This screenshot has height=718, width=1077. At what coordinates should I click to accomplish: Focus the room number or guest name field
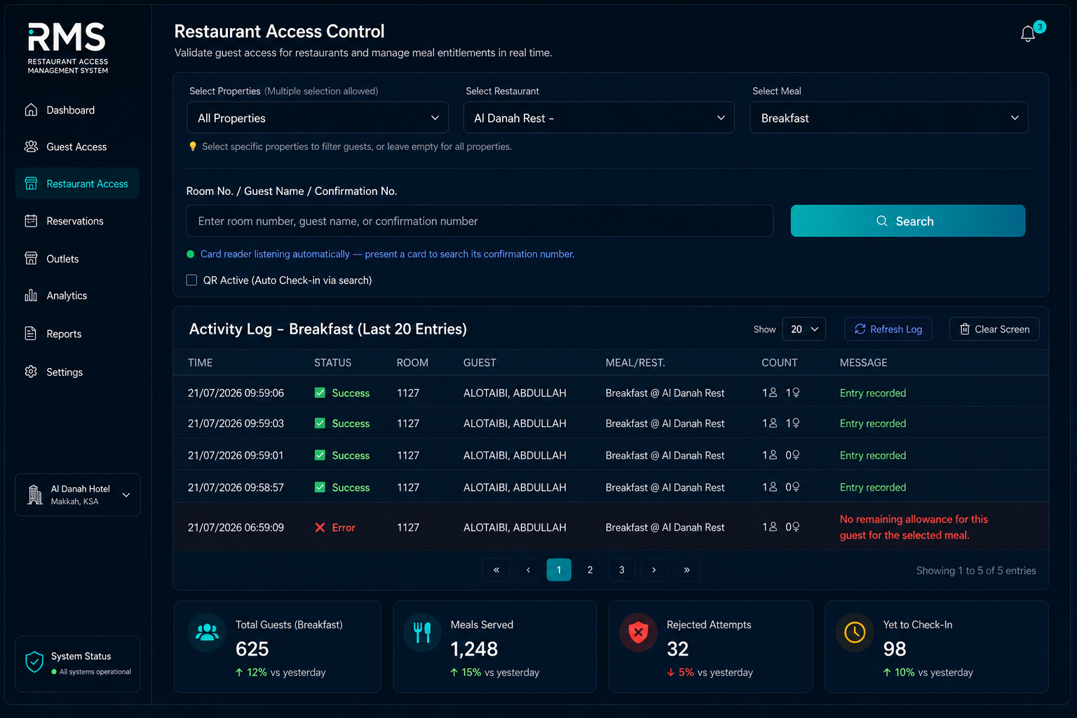click(x=480, y=221)
